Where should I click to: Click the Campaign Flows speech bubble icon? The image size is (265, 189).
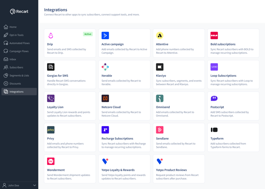[6, 51]
